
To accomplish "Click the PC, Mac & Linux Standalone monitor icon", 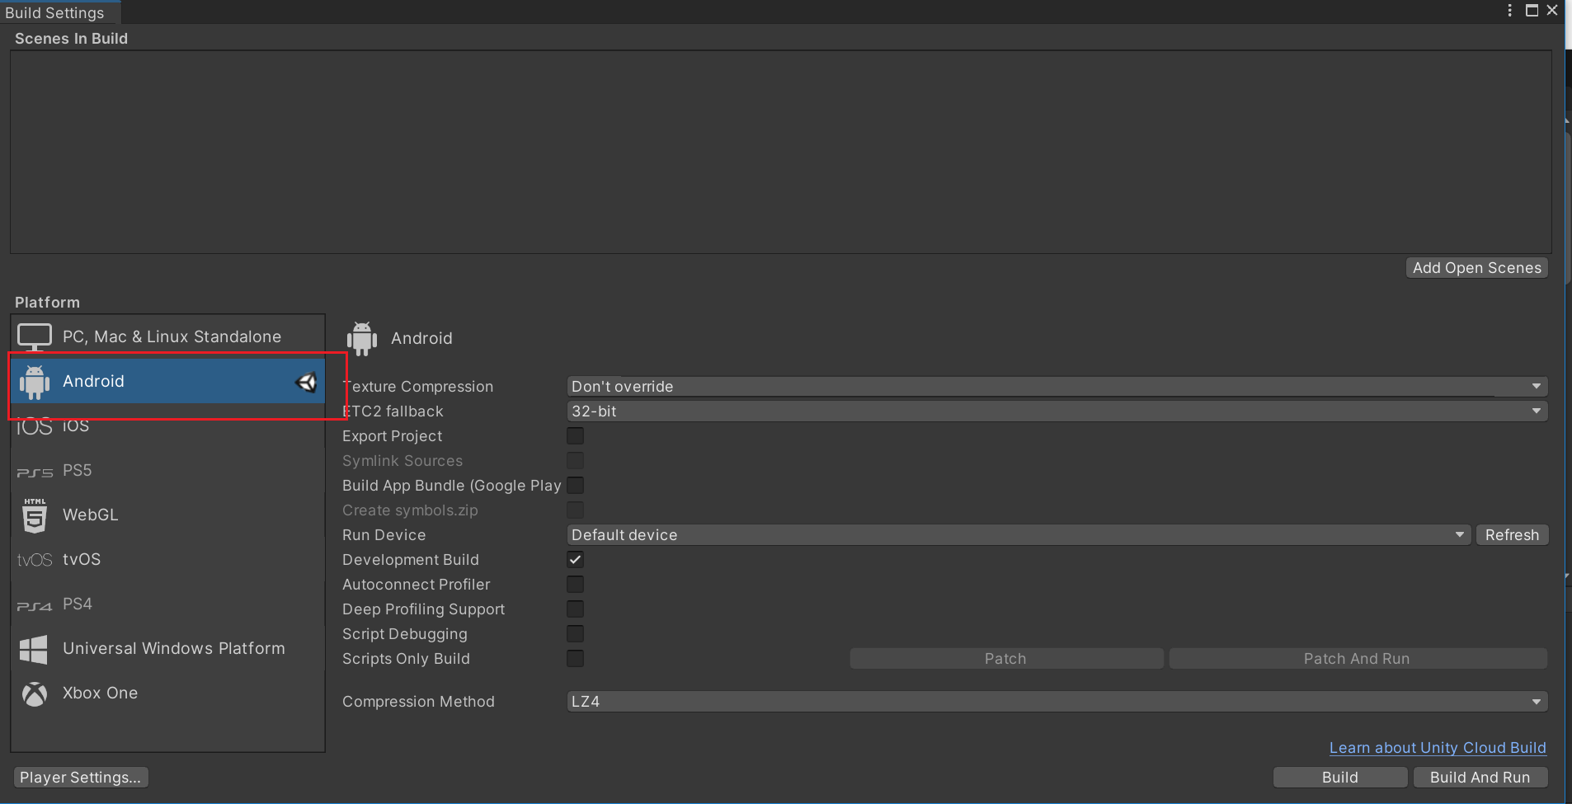I will (x=35, y=336).
